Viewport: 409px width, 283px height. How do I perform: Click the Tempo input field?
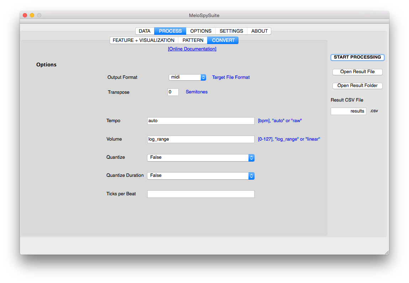201,121
